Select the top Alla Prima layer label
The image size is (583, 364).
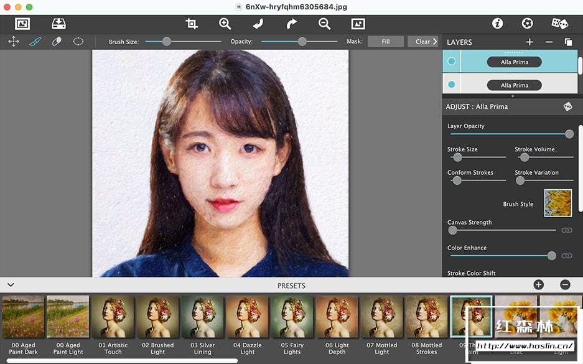point(514,62)
